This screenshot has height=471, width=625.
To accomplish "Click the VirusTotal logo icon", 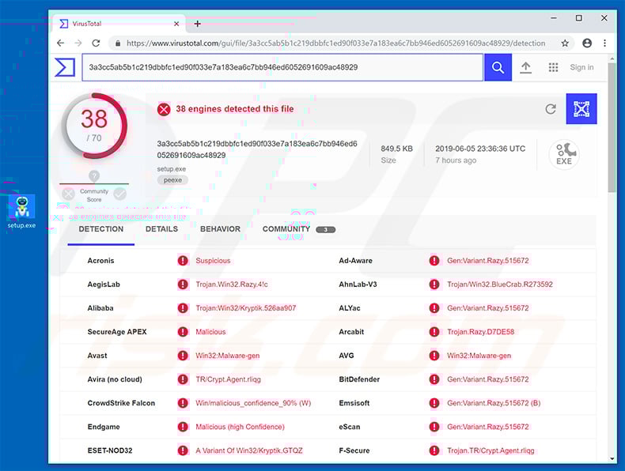I will pos(65,67).
